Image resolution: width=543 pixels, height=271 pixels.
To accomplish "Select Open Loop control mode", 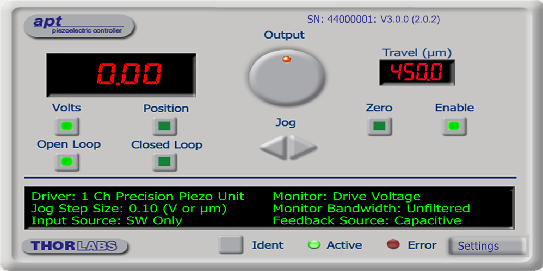I will coord(67,162).
